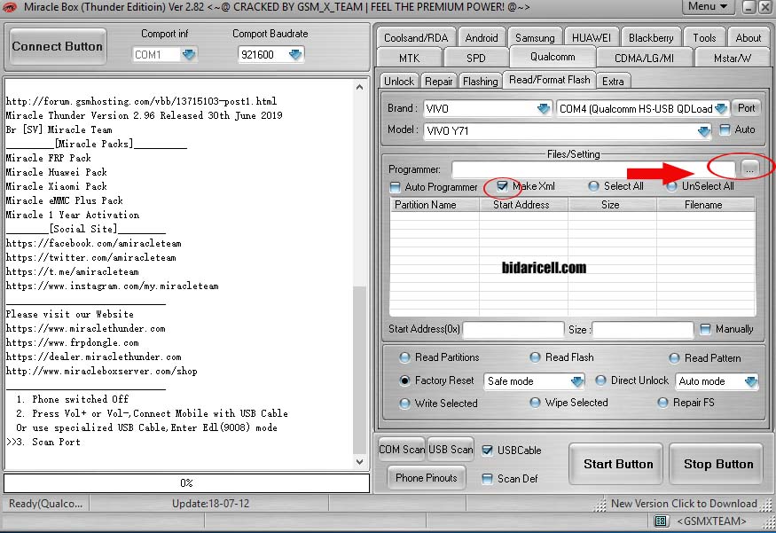Open the Factory Reset Safe mode dropdown
This screenshot has height=533, width=776.
coord(577,381)
